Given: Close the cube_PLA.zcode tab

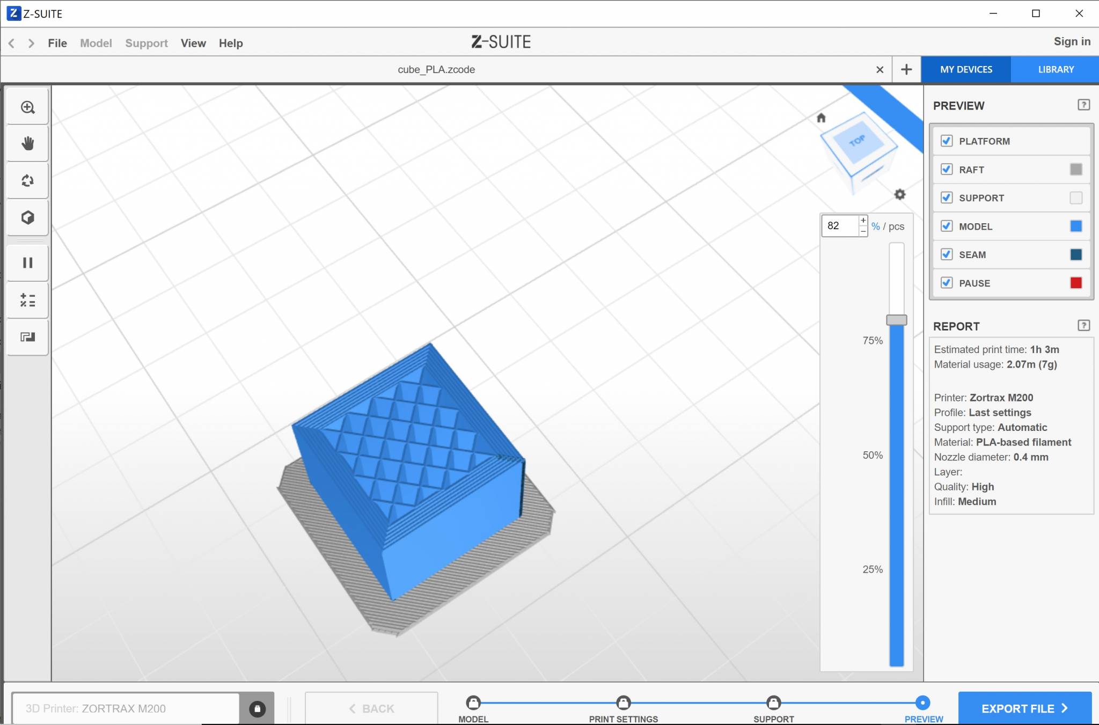Looking at the screenshot, I should click(880, 69).
